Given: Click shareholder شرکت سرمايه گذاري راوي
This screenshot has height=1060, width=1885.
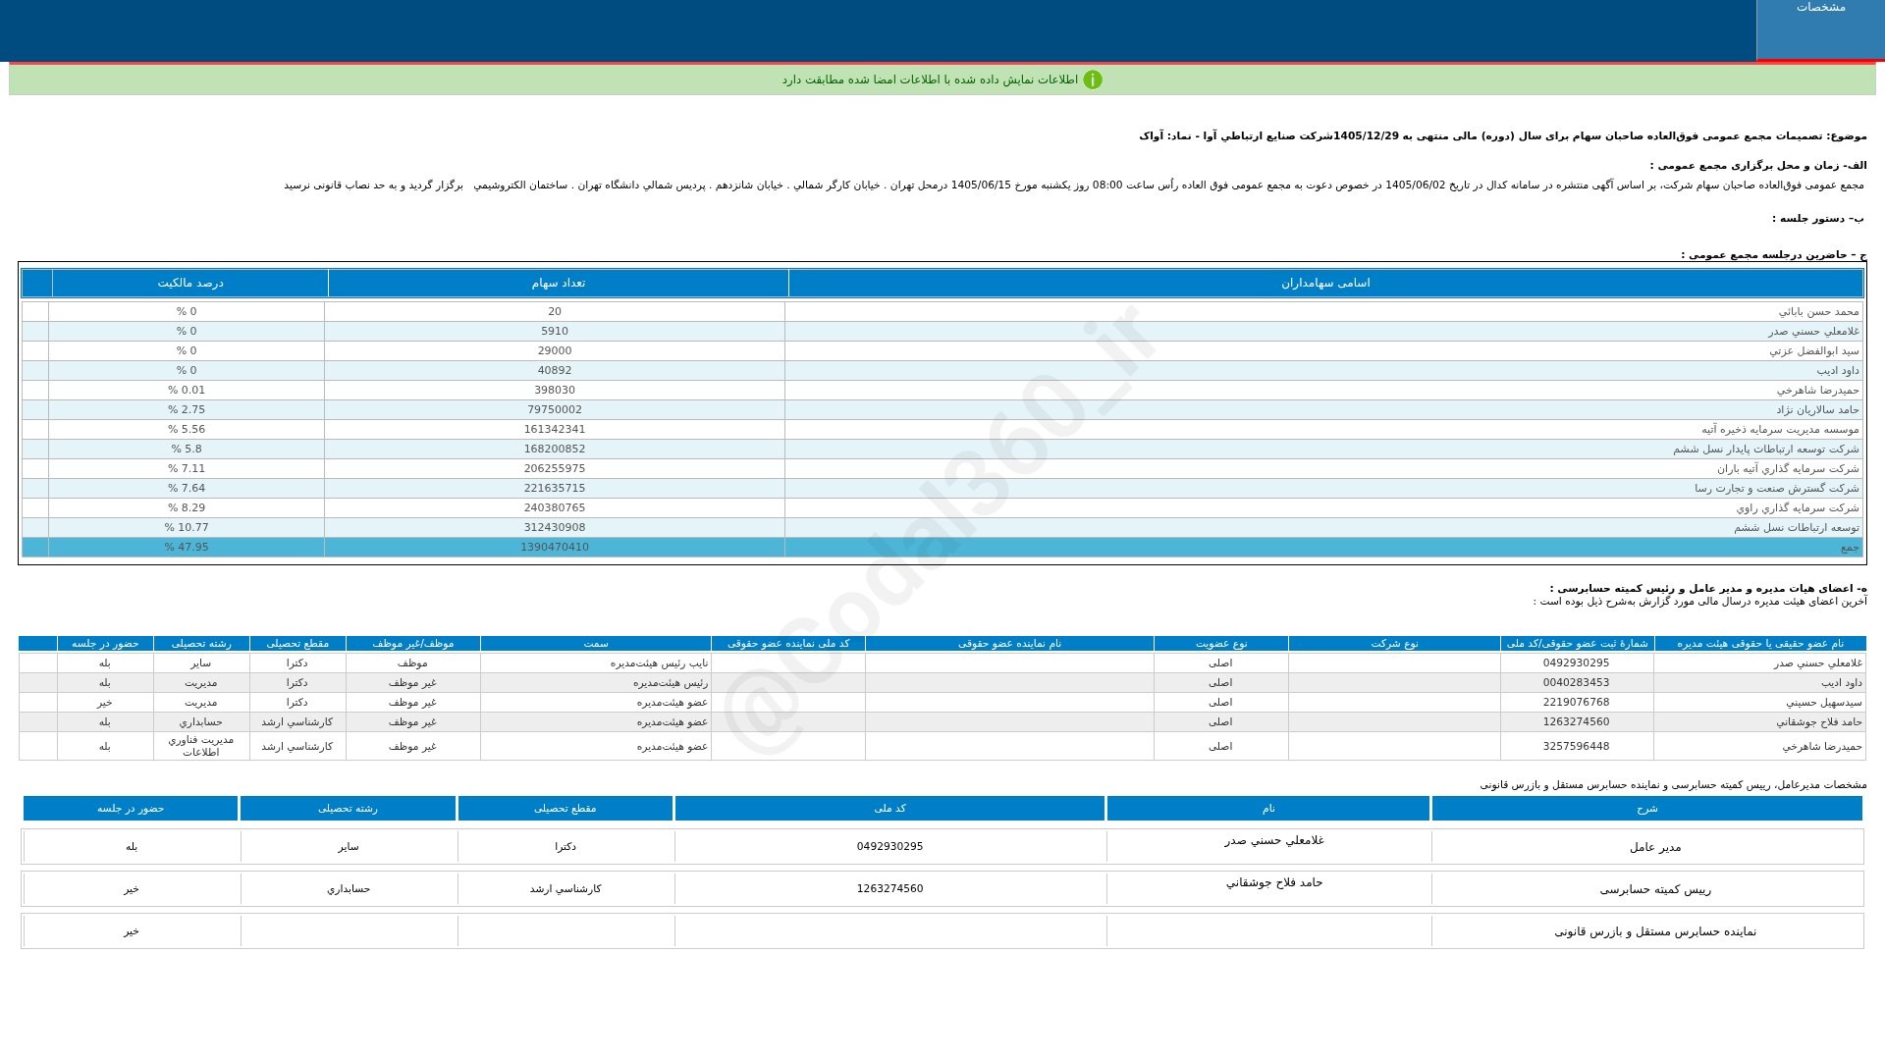Looking at the screenshot, I should click(x=1797, y=507).
